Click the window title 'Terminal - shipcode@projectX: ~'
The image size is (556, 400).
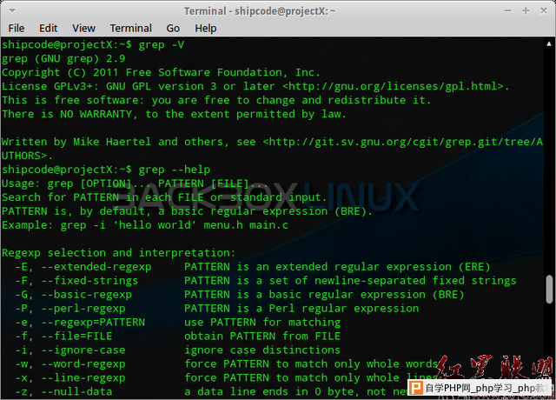pyautogui.click(x=260, y=11)
